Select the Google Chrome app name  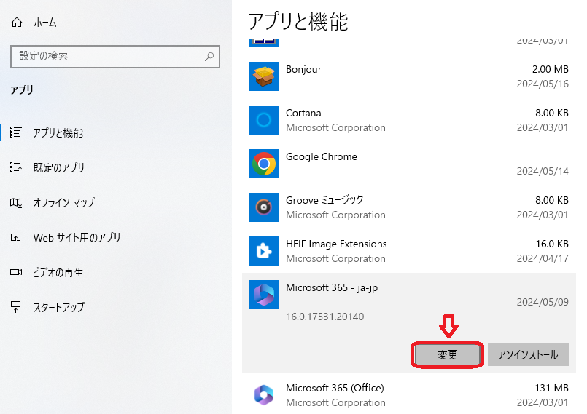pyautogui.click(x=321, y=156)
